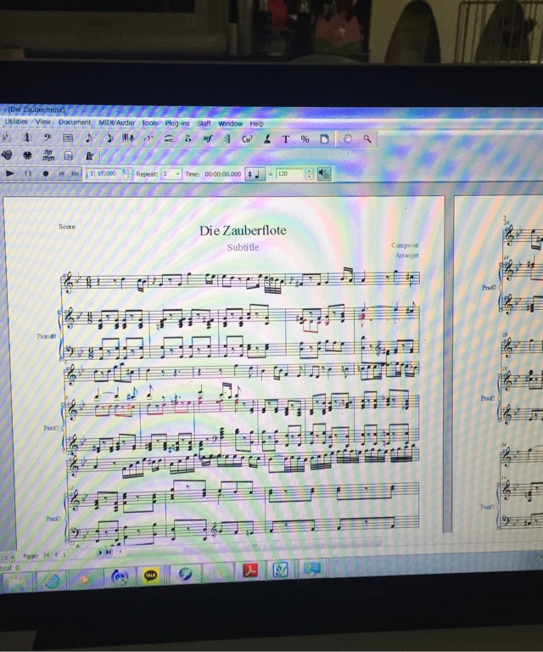Select the Clef tool with bass clef icon

pyautogui.click(x=48, y=138)
